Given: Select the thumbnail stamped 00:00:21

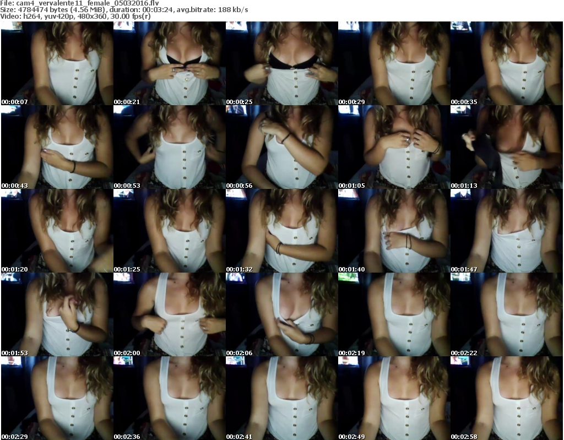Looking at the screenshot, I should click(170, 63).
